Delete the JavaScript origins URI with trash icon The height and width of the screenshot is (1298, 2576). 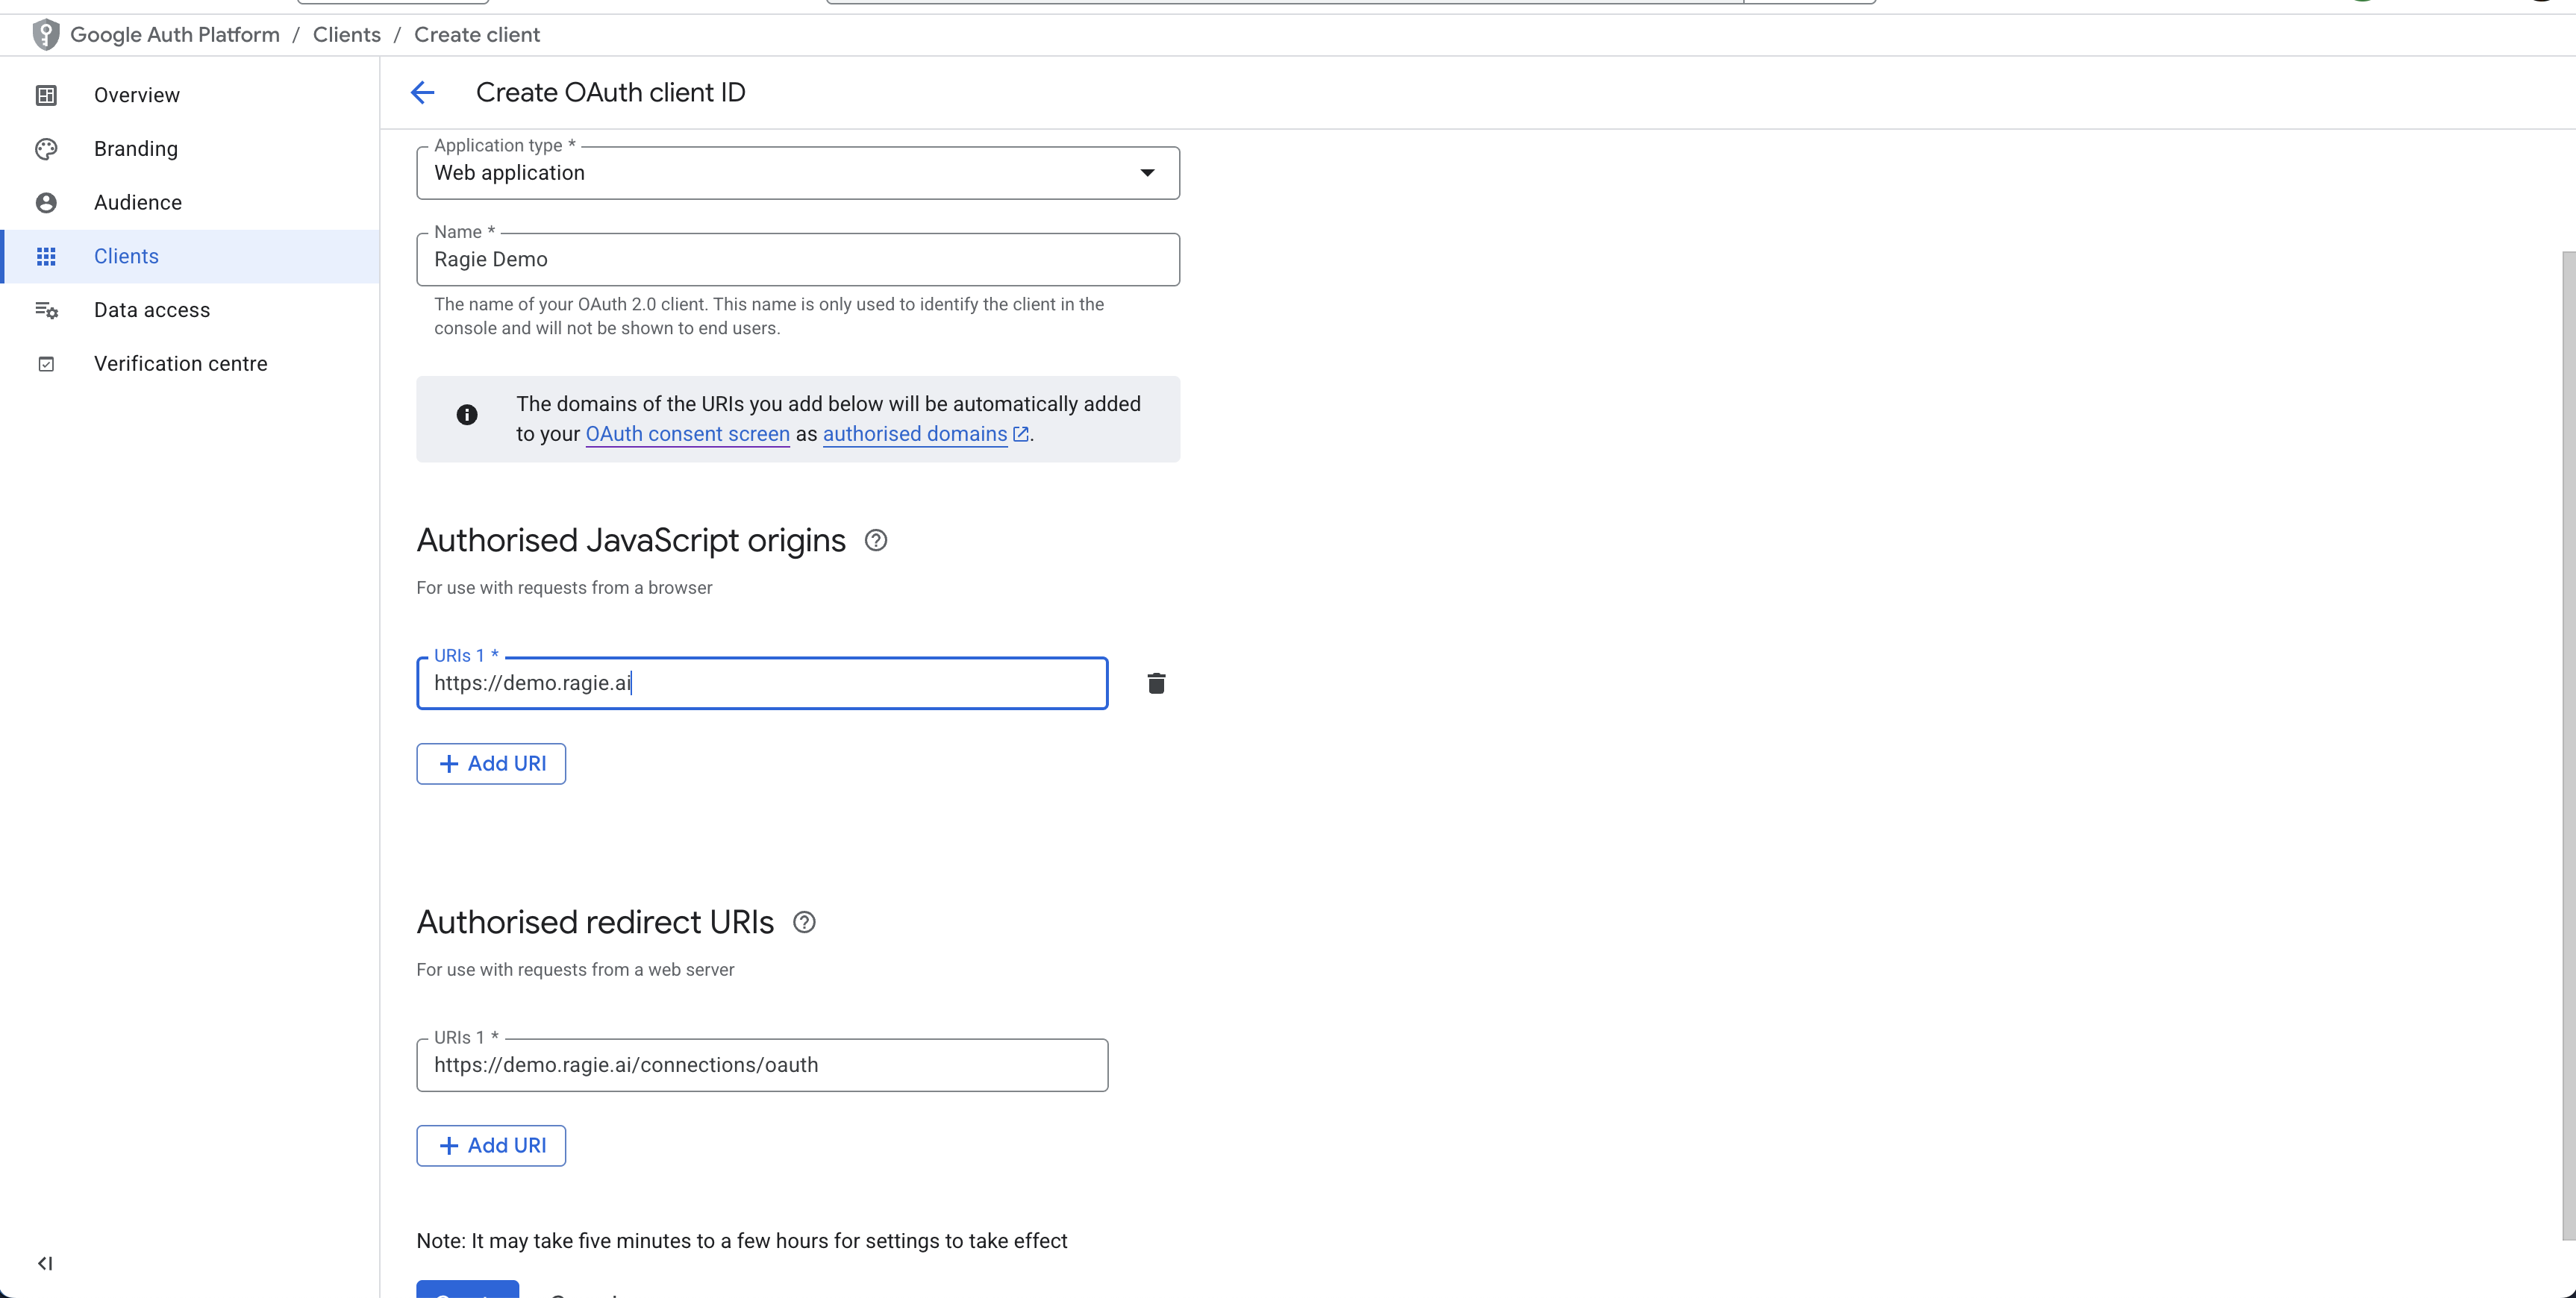tap(1156, 683)
